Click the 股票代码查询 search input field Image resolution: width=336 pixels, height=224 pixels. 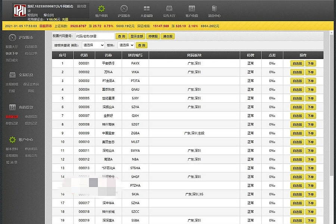(95, 36)
